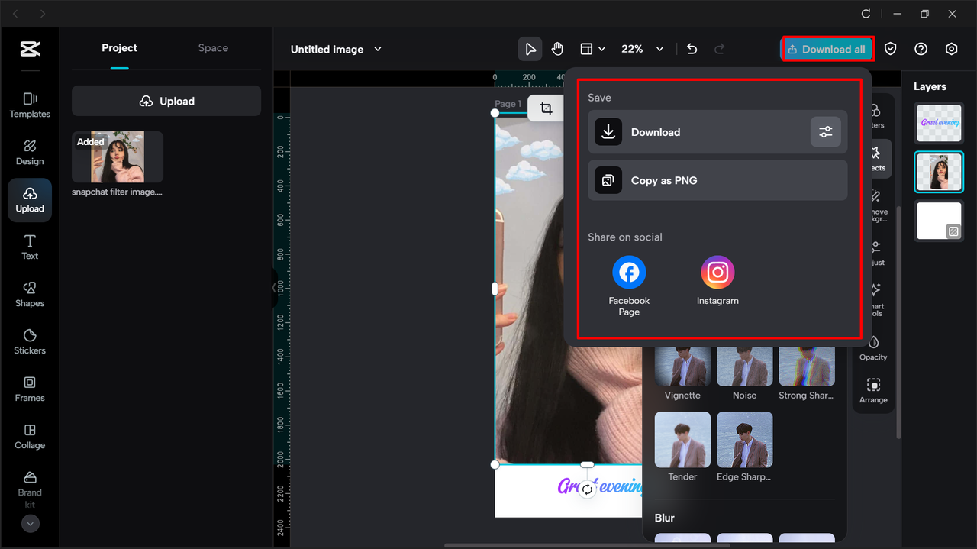This screenshot has width=977, height=549.
Task: Select the Stickers tool in the left sidebar
Action: (29, 342)
